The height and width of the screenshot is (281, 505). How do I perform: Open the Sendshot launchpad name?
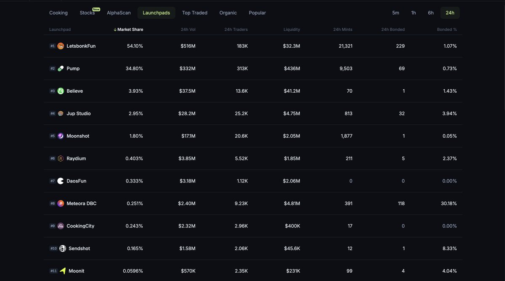(80, 249)
